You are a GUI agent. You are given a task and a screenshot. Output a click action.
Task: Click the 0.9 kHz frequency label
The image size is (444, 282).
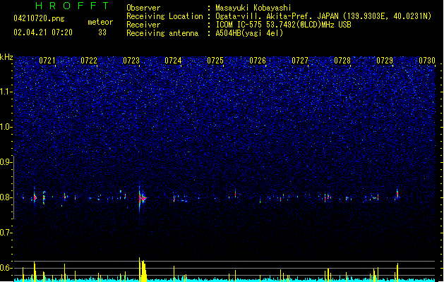point(6,162)
